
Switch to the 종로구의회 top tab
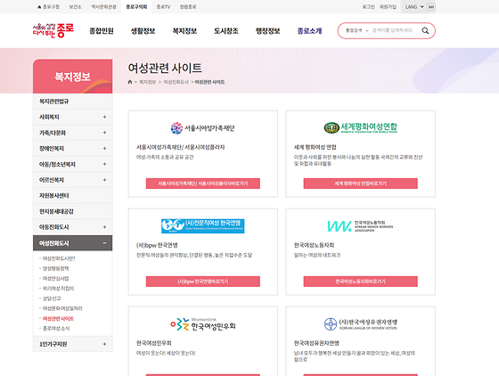click(x=136, y=6)
